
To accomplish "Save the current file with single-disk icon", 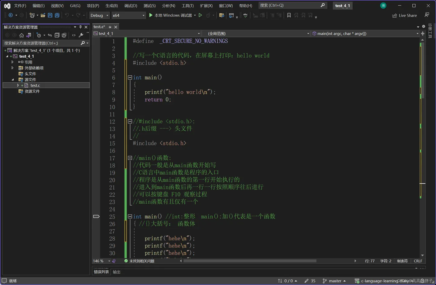I will (x=50, y=15).
